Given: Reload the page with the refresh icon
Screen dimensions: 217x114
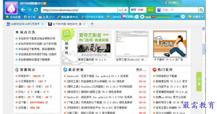Looking at the screenshot, I should pyautogui.click(x=36, y=10).
